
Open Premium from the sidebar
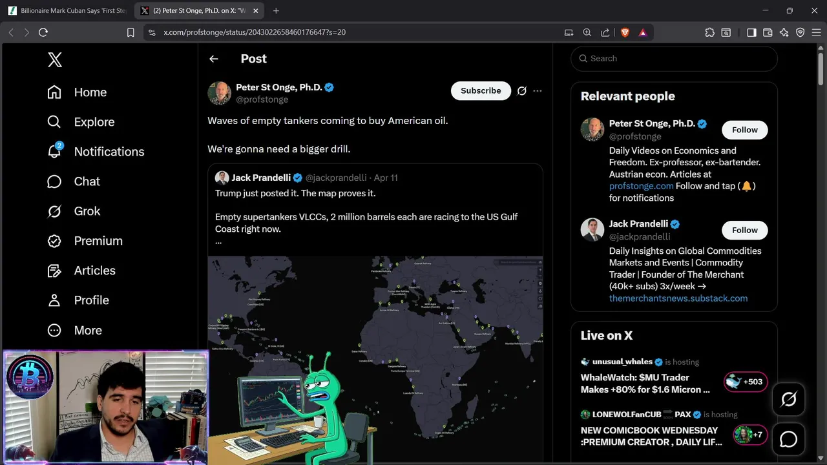click(85, 241)
